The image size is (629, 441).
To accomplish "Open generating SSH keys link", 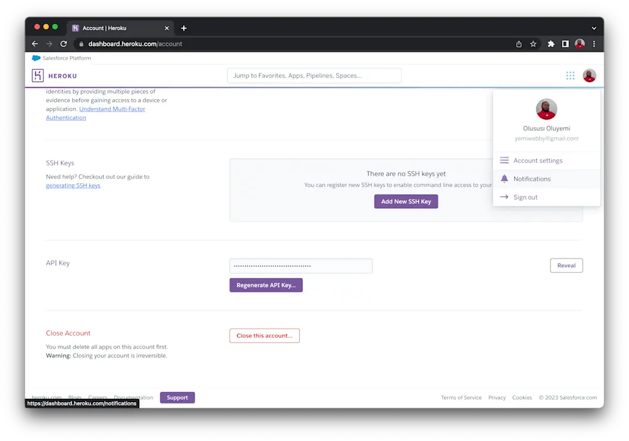I will 73,186.
